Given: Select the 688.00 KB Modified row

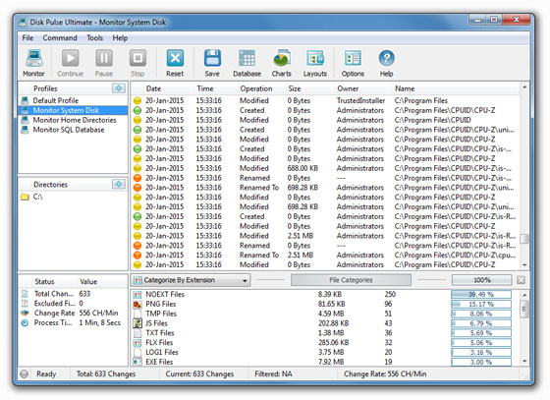Looking at the screenshot, I should click(325, 168).
